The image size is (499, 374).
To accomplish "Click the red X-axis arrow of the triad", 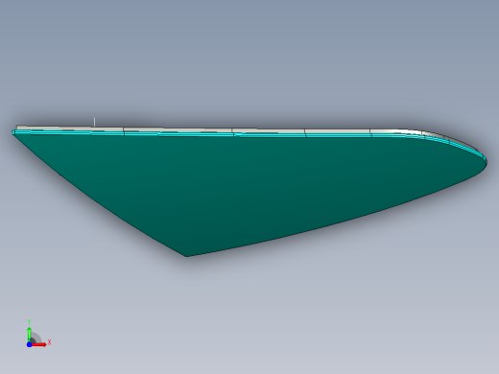I will 39,344.
